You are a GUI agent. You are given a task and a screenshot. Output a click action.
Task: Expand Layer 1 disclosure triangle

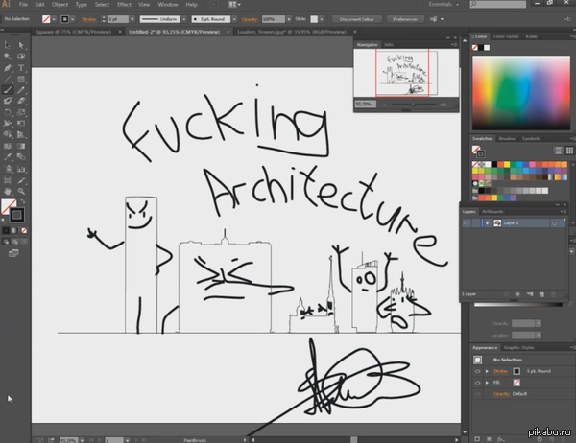tap(487, 222)
